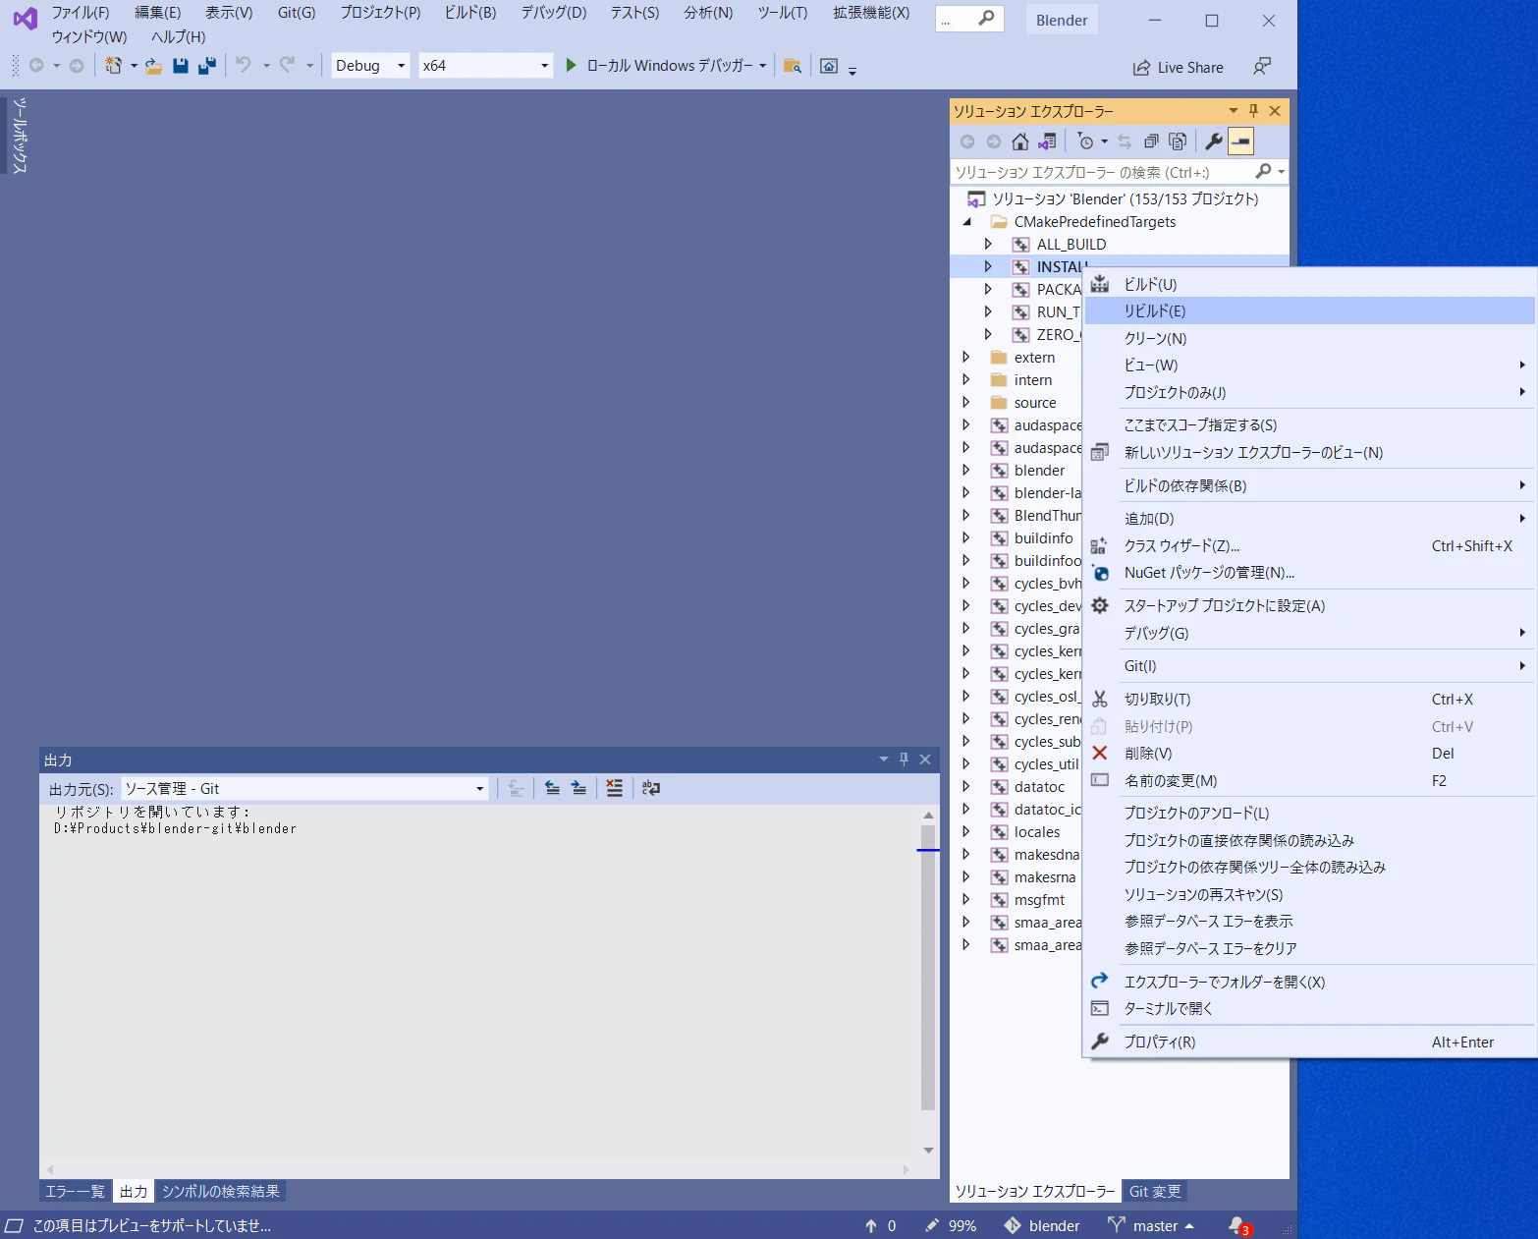1538x1239 pixels.
Task: Select ビルド(U) in the context menu
Action: (1309, 284)
